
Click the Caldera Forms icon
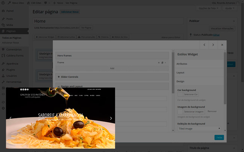tap(3, 56)
